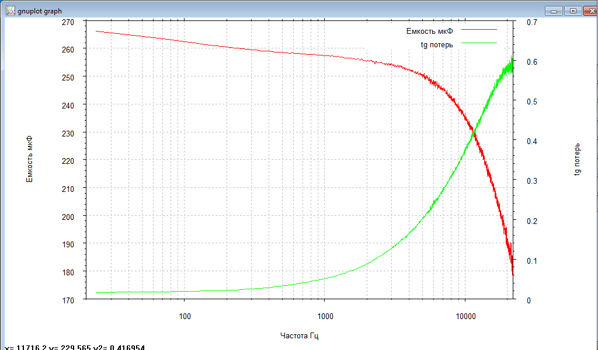Click the gnuplot graph window icon

(11, 10)
